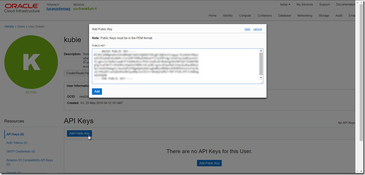The width and height of the screenshot is (365, 175).
Task: Click the Add Public Key button below the no keys message
Action: click(x=209, y=163)
